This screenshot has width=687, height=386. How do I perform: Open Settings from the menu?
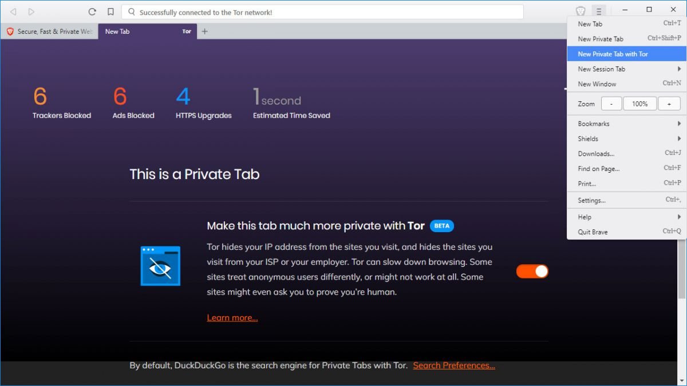tap(627, 200)
